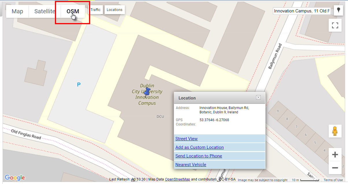Viewport: 348px width, 184px height.
Task: Zoom in with the plus button
Action: (x=335, y=155)
